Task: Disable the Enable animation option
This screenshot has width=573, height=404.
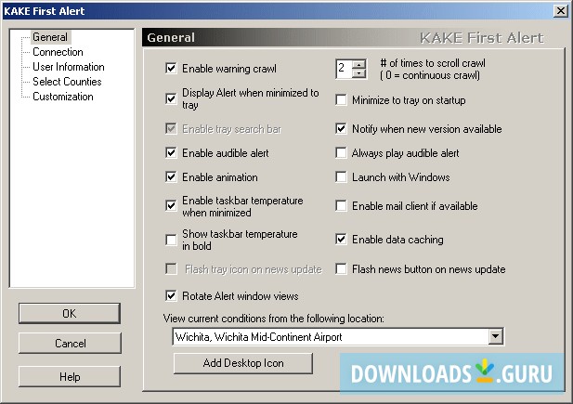Action: coord(171,177)
